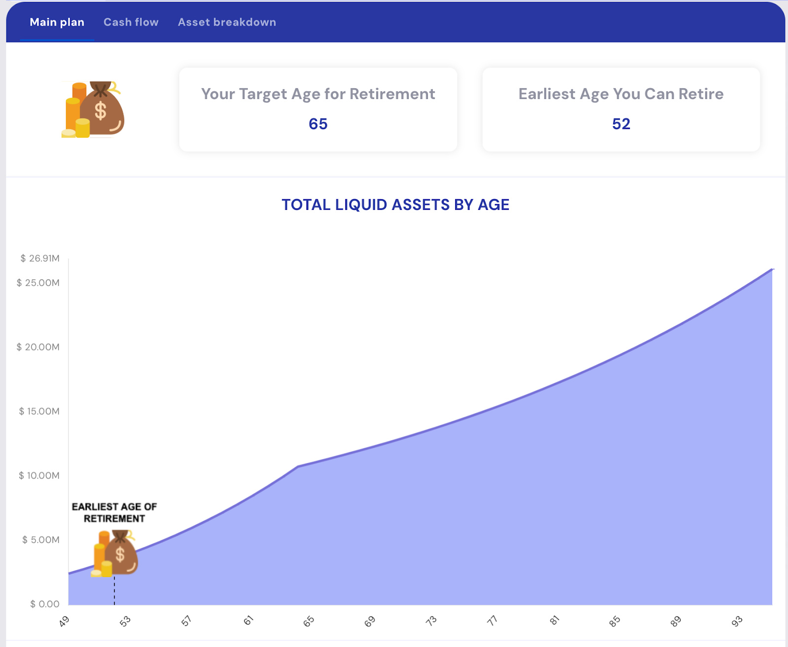The height and width of the screenshot is (647, 788).
Task: Click the $ 10.00M y-axis label
Action: coord(39,476)
